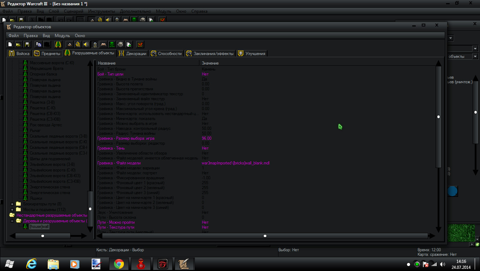Screen dimensions: 480x271
Task: Click test map icon in main World Editor toolbar
Action: tap(162, 20)
